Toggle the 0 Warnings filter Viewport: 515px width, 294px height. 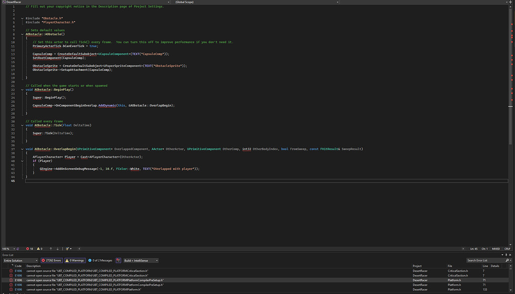coord(75,260)
